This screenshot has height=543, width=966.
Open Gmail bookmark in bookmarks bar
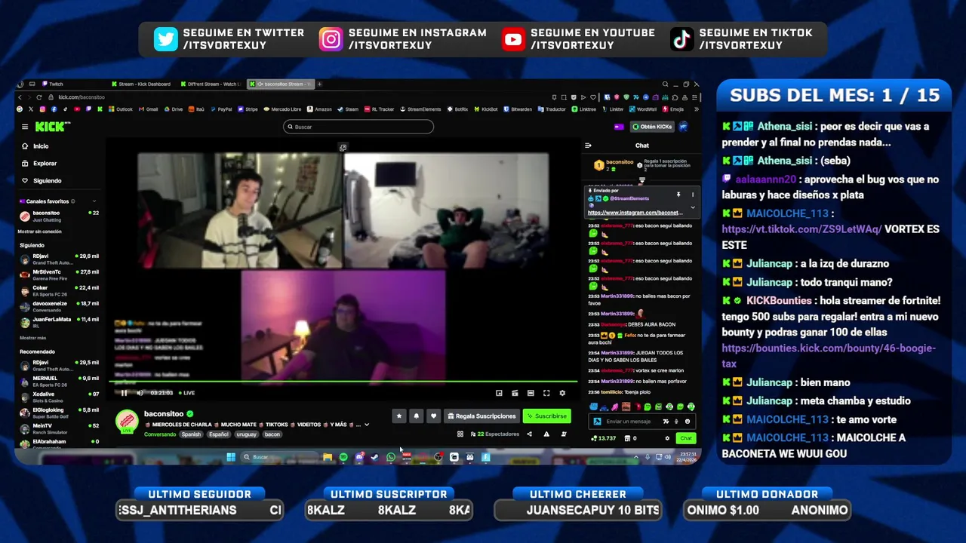pos(148,109)
